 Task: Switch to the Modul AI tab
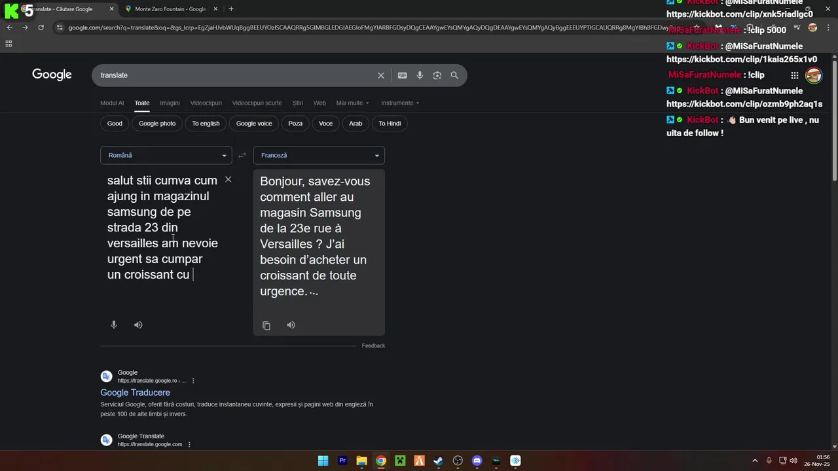point(112,103)
